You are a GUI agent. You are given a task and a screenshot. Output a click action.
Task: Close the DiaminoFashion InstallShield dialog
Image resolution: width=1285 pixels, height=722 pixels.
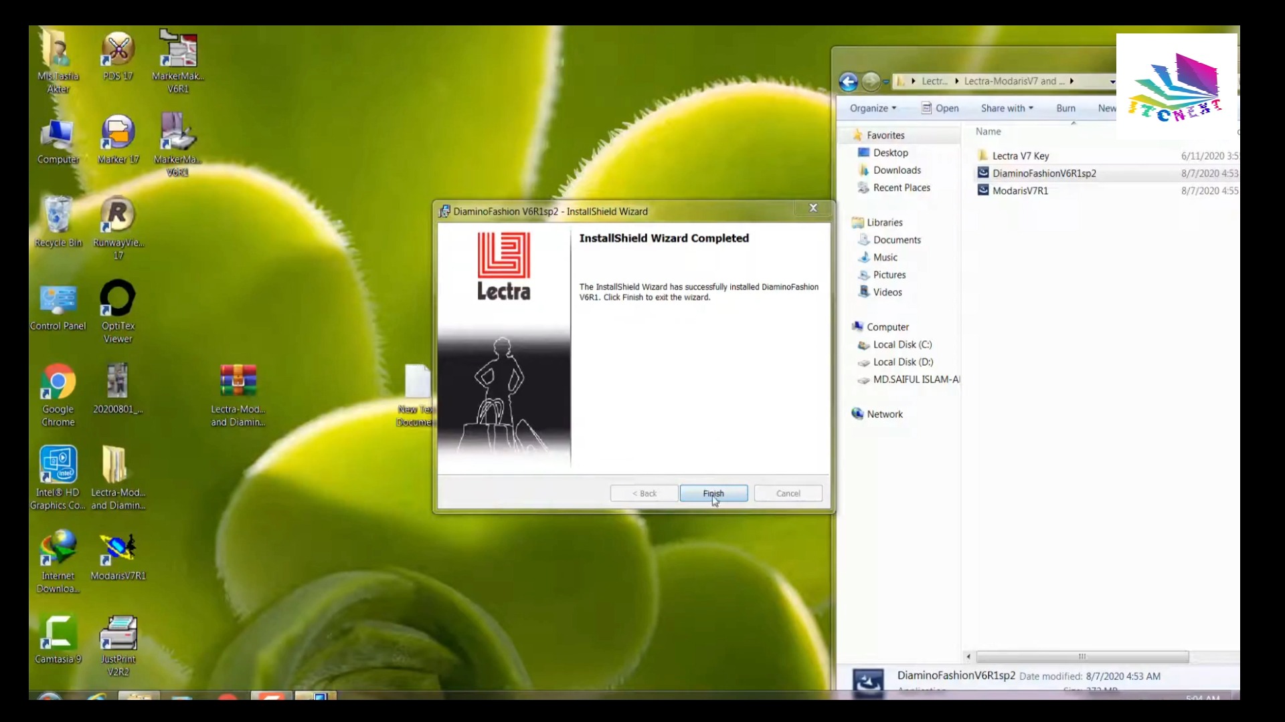coord(813,208)
